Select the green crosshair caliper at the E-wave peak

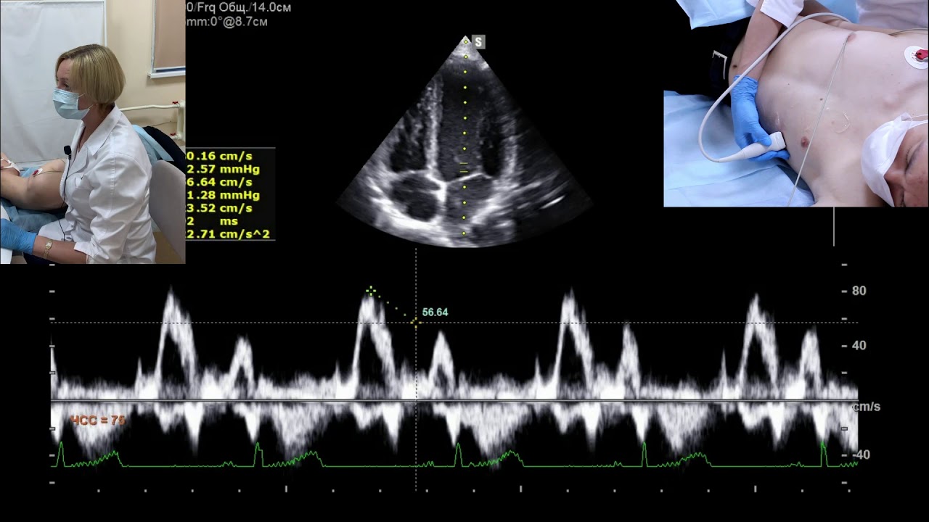tap(371, 291)
